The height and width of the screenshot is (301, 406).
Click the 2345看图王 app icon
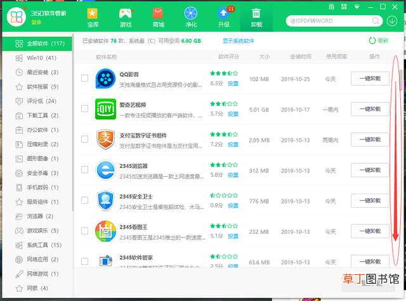[105, 231]
